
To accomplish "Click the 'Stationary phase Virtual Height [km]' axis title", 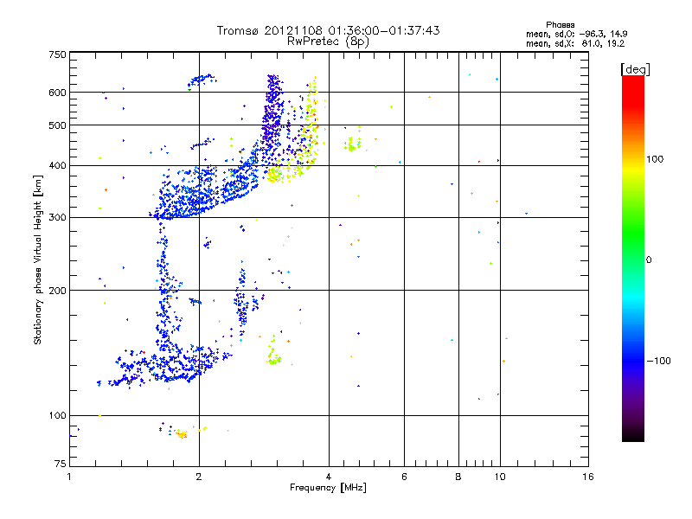I will (x=38, y=260).
